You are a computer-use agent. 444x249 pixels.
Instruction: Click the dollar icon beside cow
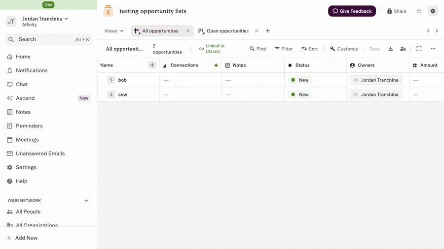click(x=111, y=94)
